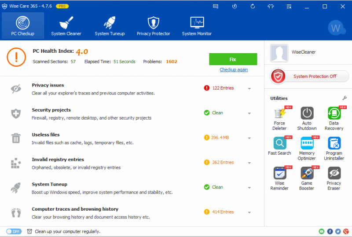Click the Privacy issues heading
352x237 pixels.
pos(48,85)
